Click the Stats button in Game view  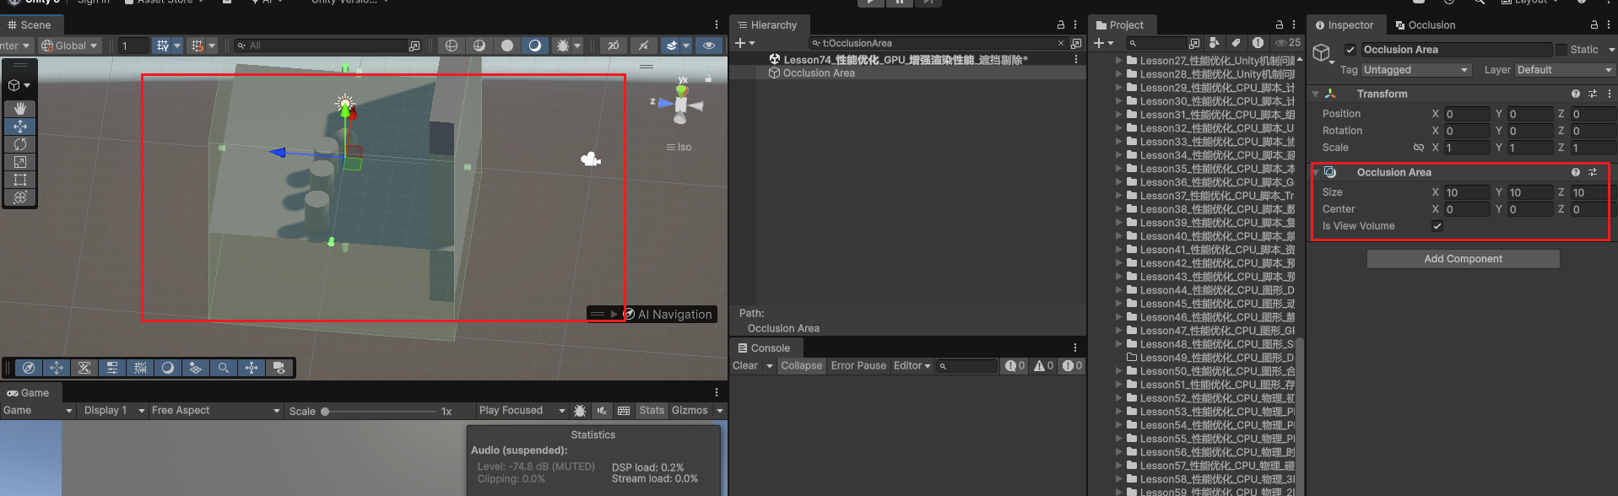point(651,411)
